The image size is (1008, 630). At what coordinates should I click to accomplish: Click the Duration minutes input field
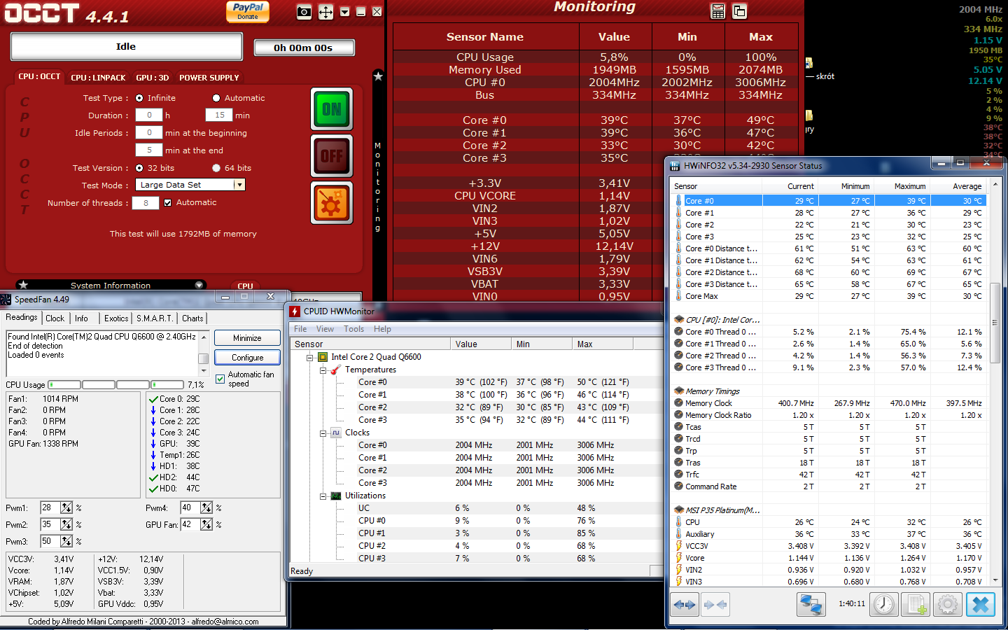pos(219,115)
